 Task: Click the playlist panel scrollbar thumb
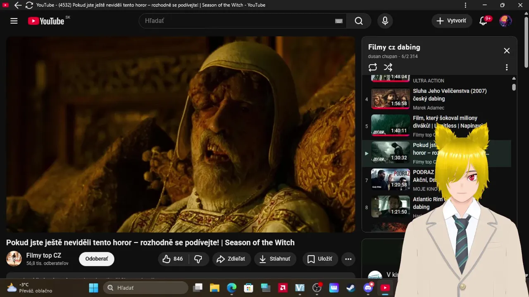(514, 87)
